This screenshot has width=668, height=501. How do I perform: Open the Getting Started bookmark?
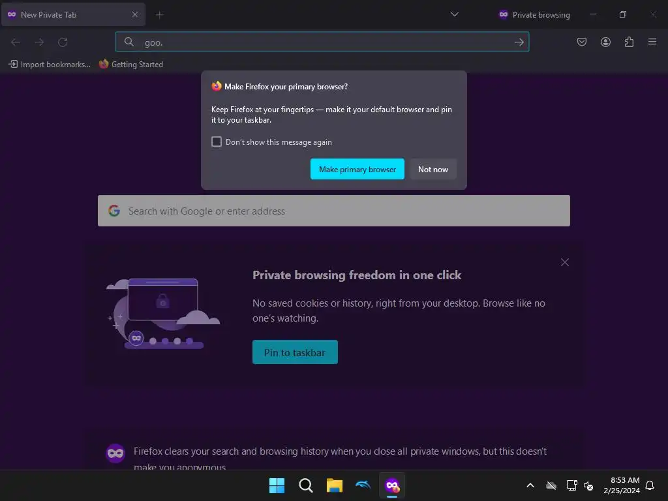[130, 65]
